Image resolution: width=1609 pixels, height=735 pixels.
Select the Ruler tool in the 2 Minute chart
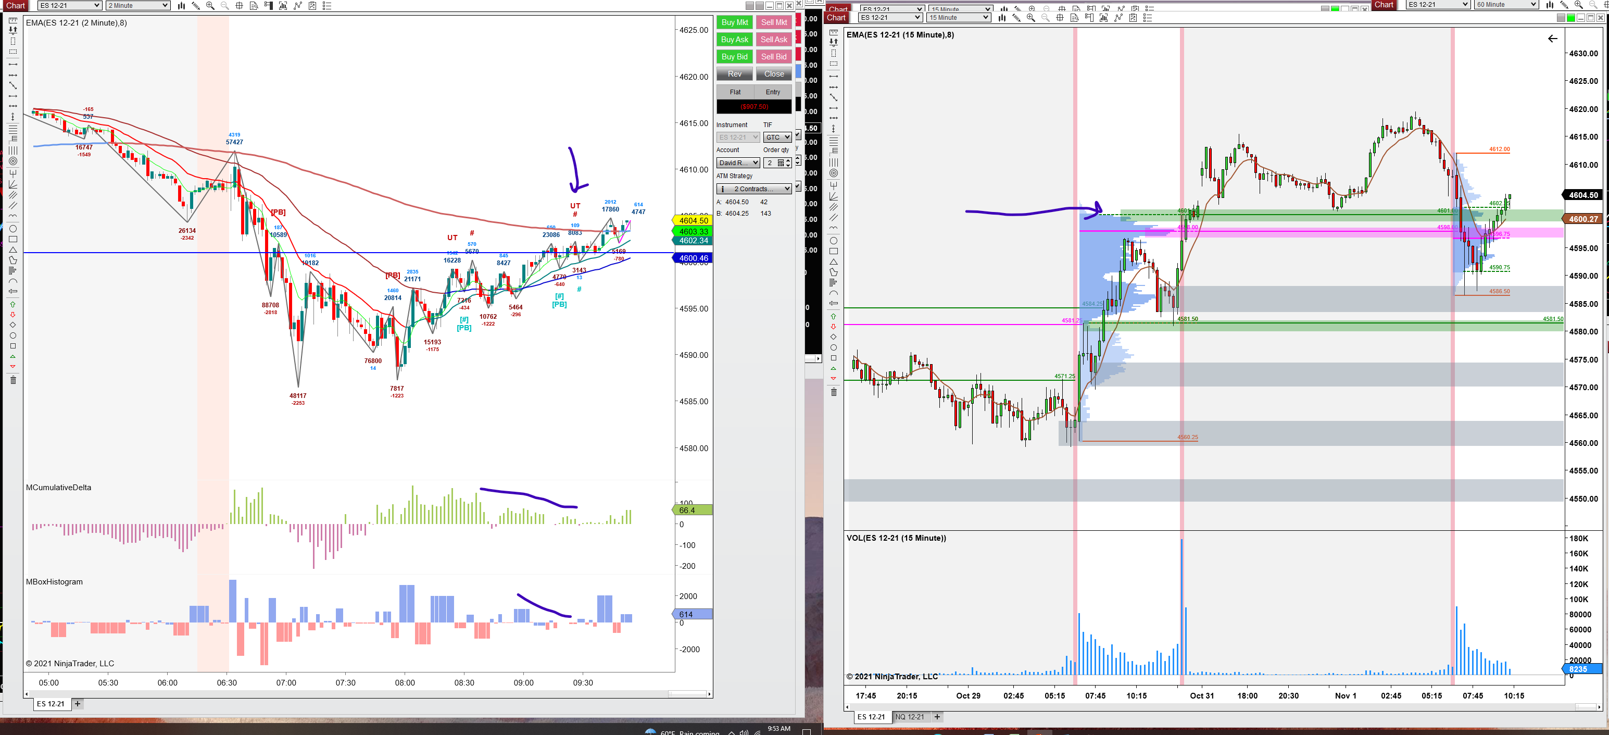tap(12, 21)
